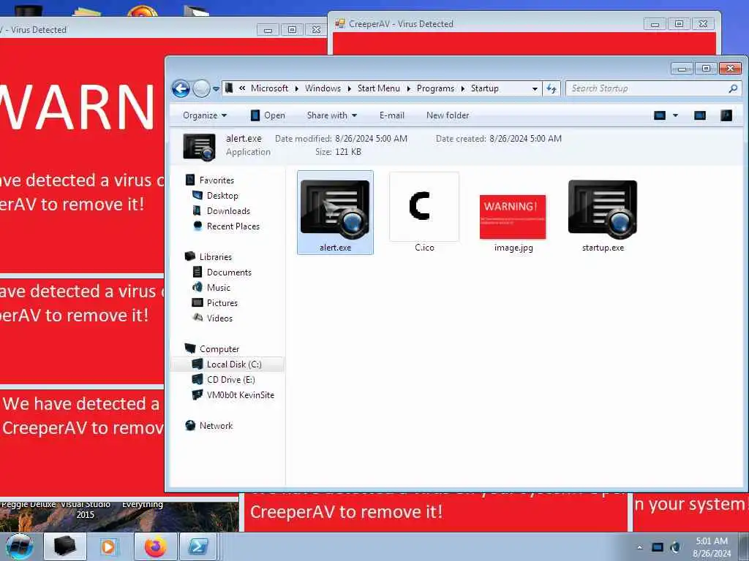Click the search magnifier icon
Screen dimensions: 749x561
click(733, 88)
